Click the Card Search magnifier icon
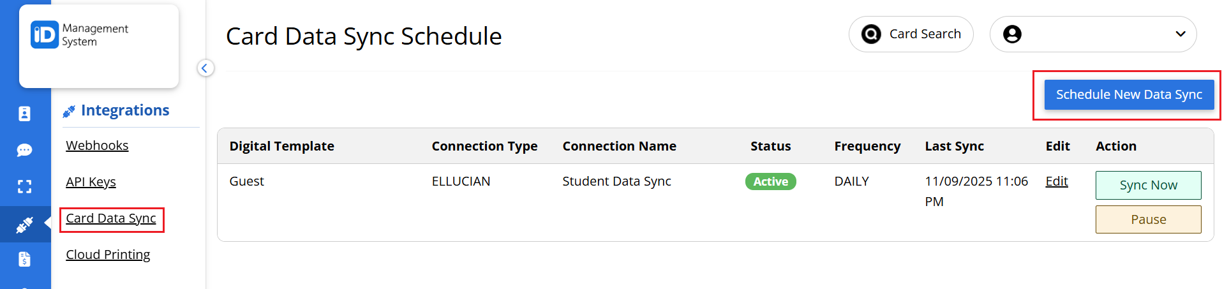Image resolution: width=1222 pixels, height=289 pixels. coord(871,34)
